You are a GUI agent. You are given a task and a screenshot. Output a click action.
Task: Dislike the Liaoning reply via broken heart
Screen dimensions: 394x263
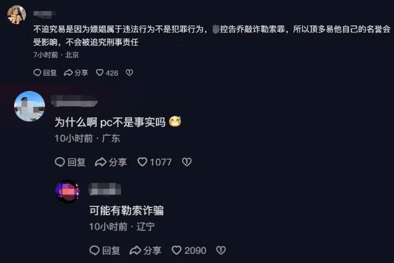tap(221, 250)
